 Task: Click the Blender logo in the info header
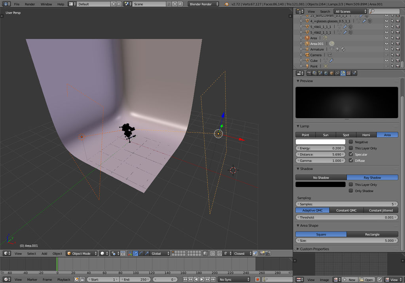[x=227, y=4]
